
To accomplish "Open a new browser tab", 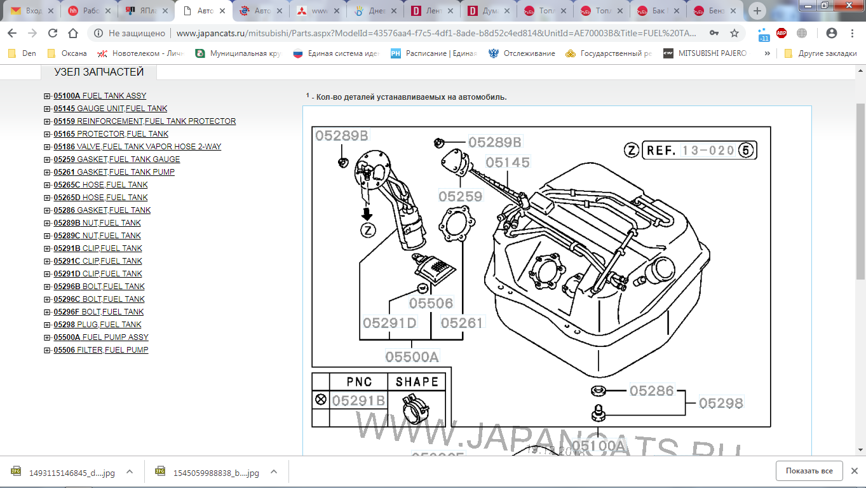I will pyautogui.click(x=757, y=11).
